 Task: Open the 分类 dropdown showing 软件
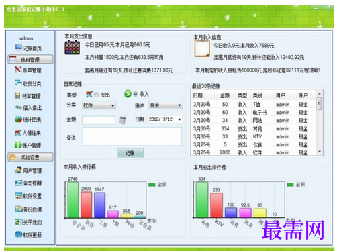[99, 105]
